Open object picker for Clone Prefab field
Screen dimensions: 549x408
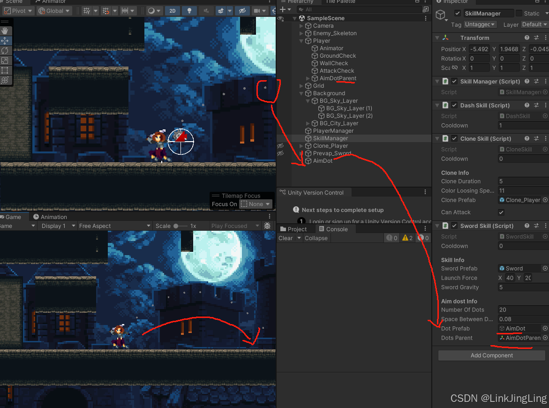(x=545, y=200)
